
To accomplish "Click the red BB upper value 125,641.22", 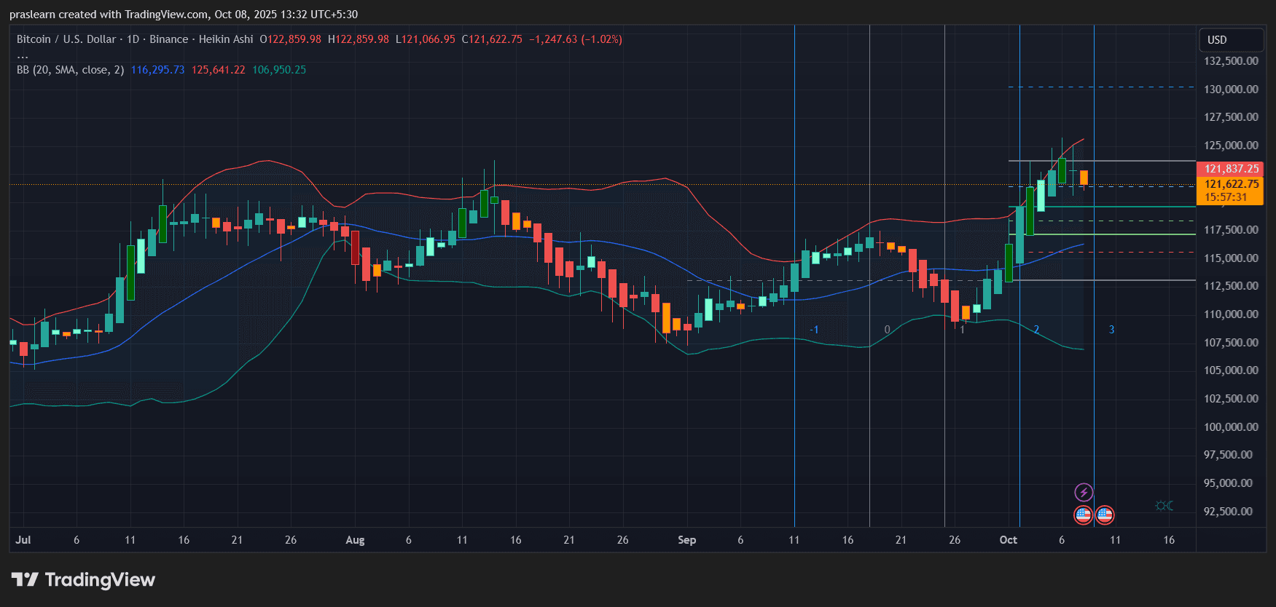I will click(x=218, y=70).
